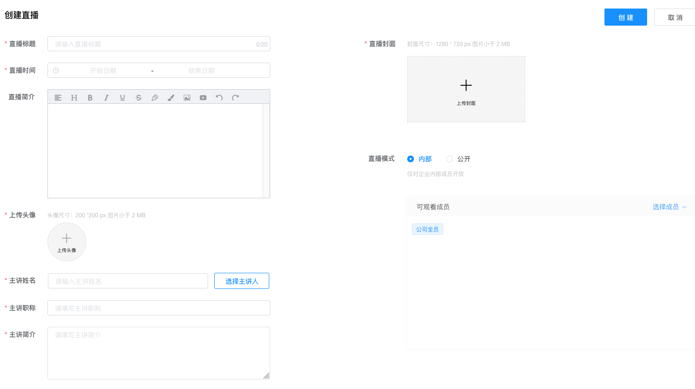
Task: Focus the 直播标题 input field
Action: click(159, 44)
